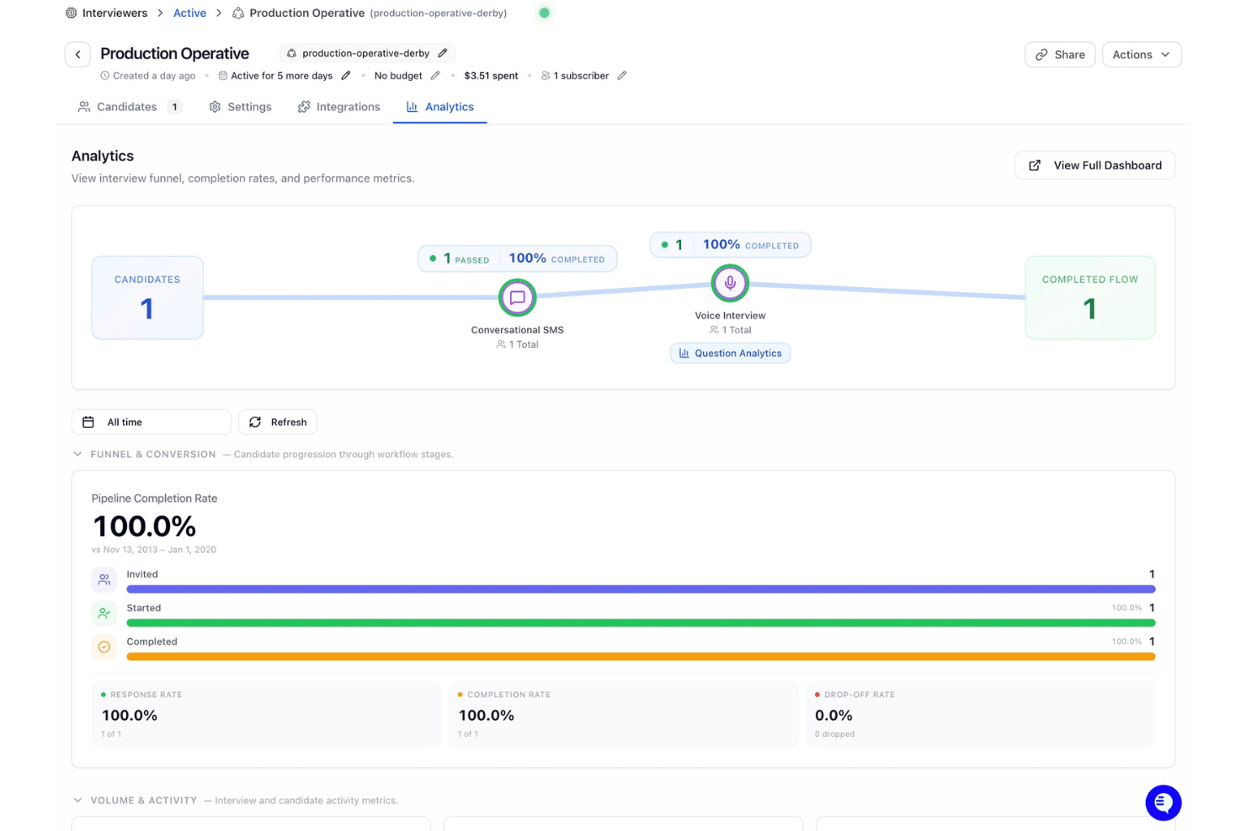Click the Share button
This screenshot has width=1246, height=831.
point(1060,55)
